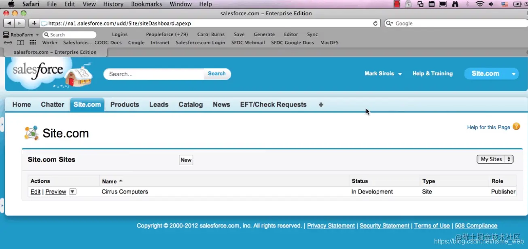The width and height of the screenshot is (528, 249).
Task: Click the Safari back arrow button
Action: pos(9,23)
